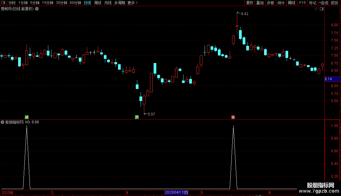Image resolution: width=341 pixels, height=196 pixels.
Task: Click the 5.07 low price label
Action: tap(151, 114)
